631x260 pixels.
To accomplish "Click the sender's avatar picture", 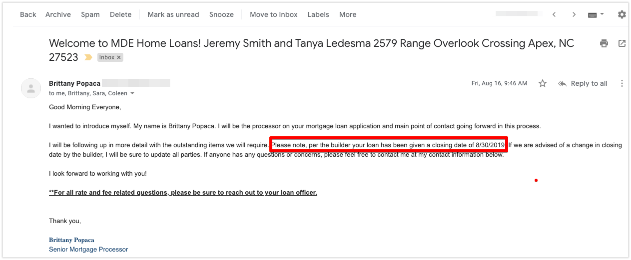I will (31, 88).
